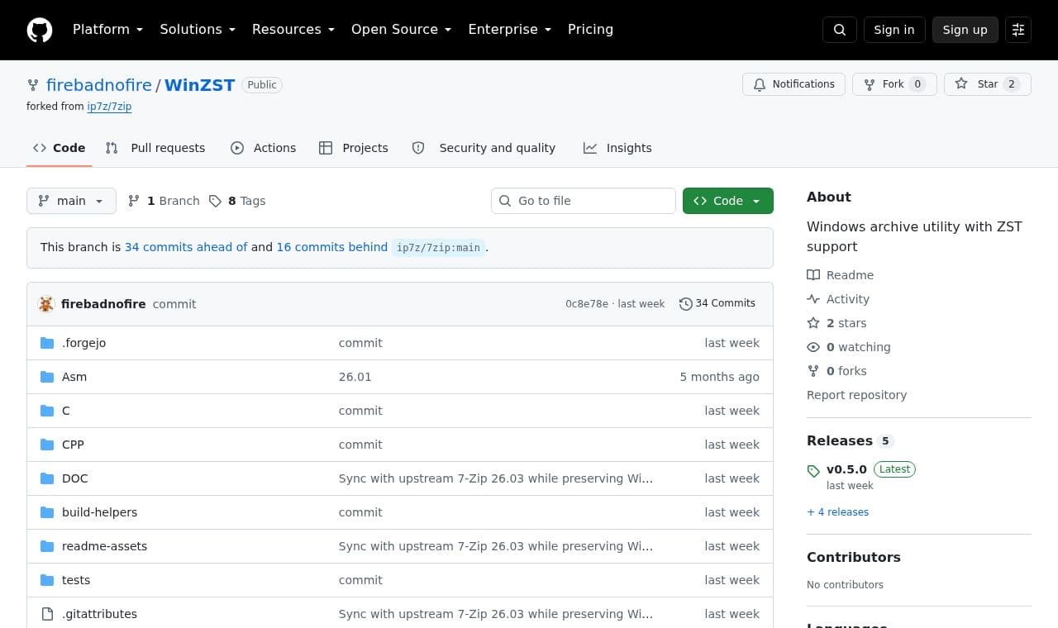Open commit hash 0c8e78e
This screenshot has width=1058, height=628.
coord(587,304)
